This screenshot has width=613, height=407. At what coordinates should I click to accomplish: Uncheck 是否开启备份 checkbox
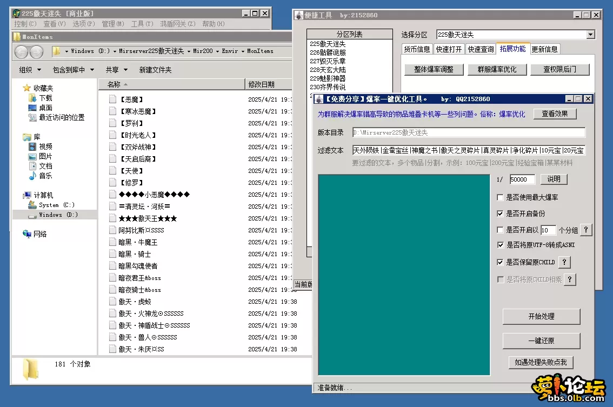click(x=500, y=213)
